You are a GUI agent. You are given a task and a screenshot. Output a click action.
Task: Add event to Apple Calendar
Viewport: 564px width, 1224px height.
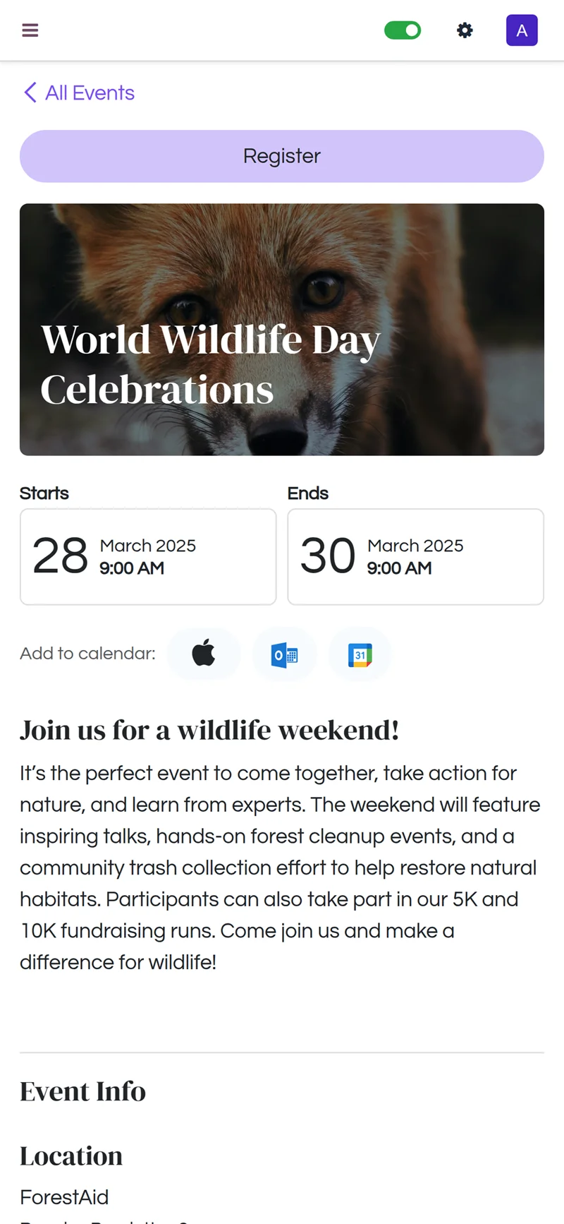204,654
